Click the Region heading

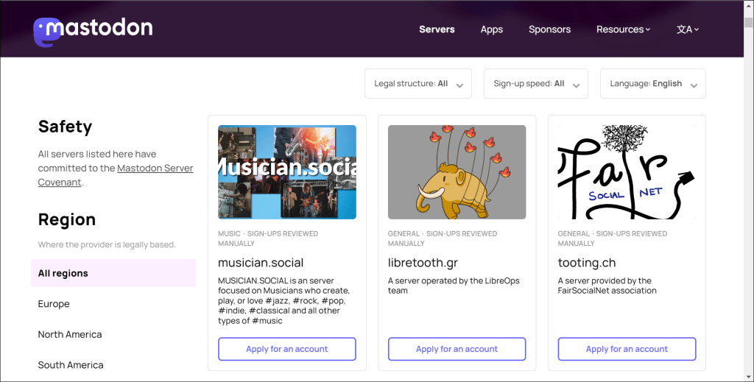pyautogui.click(x=67, y=219)
